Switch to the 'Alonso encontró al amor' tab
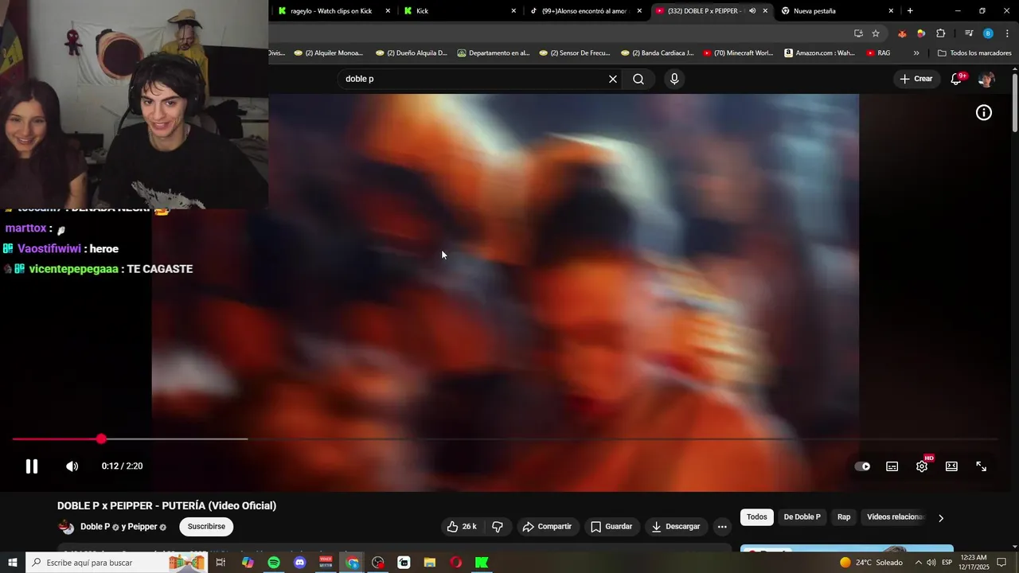This screenshot has width=1019, height=573. pos(584,11)
